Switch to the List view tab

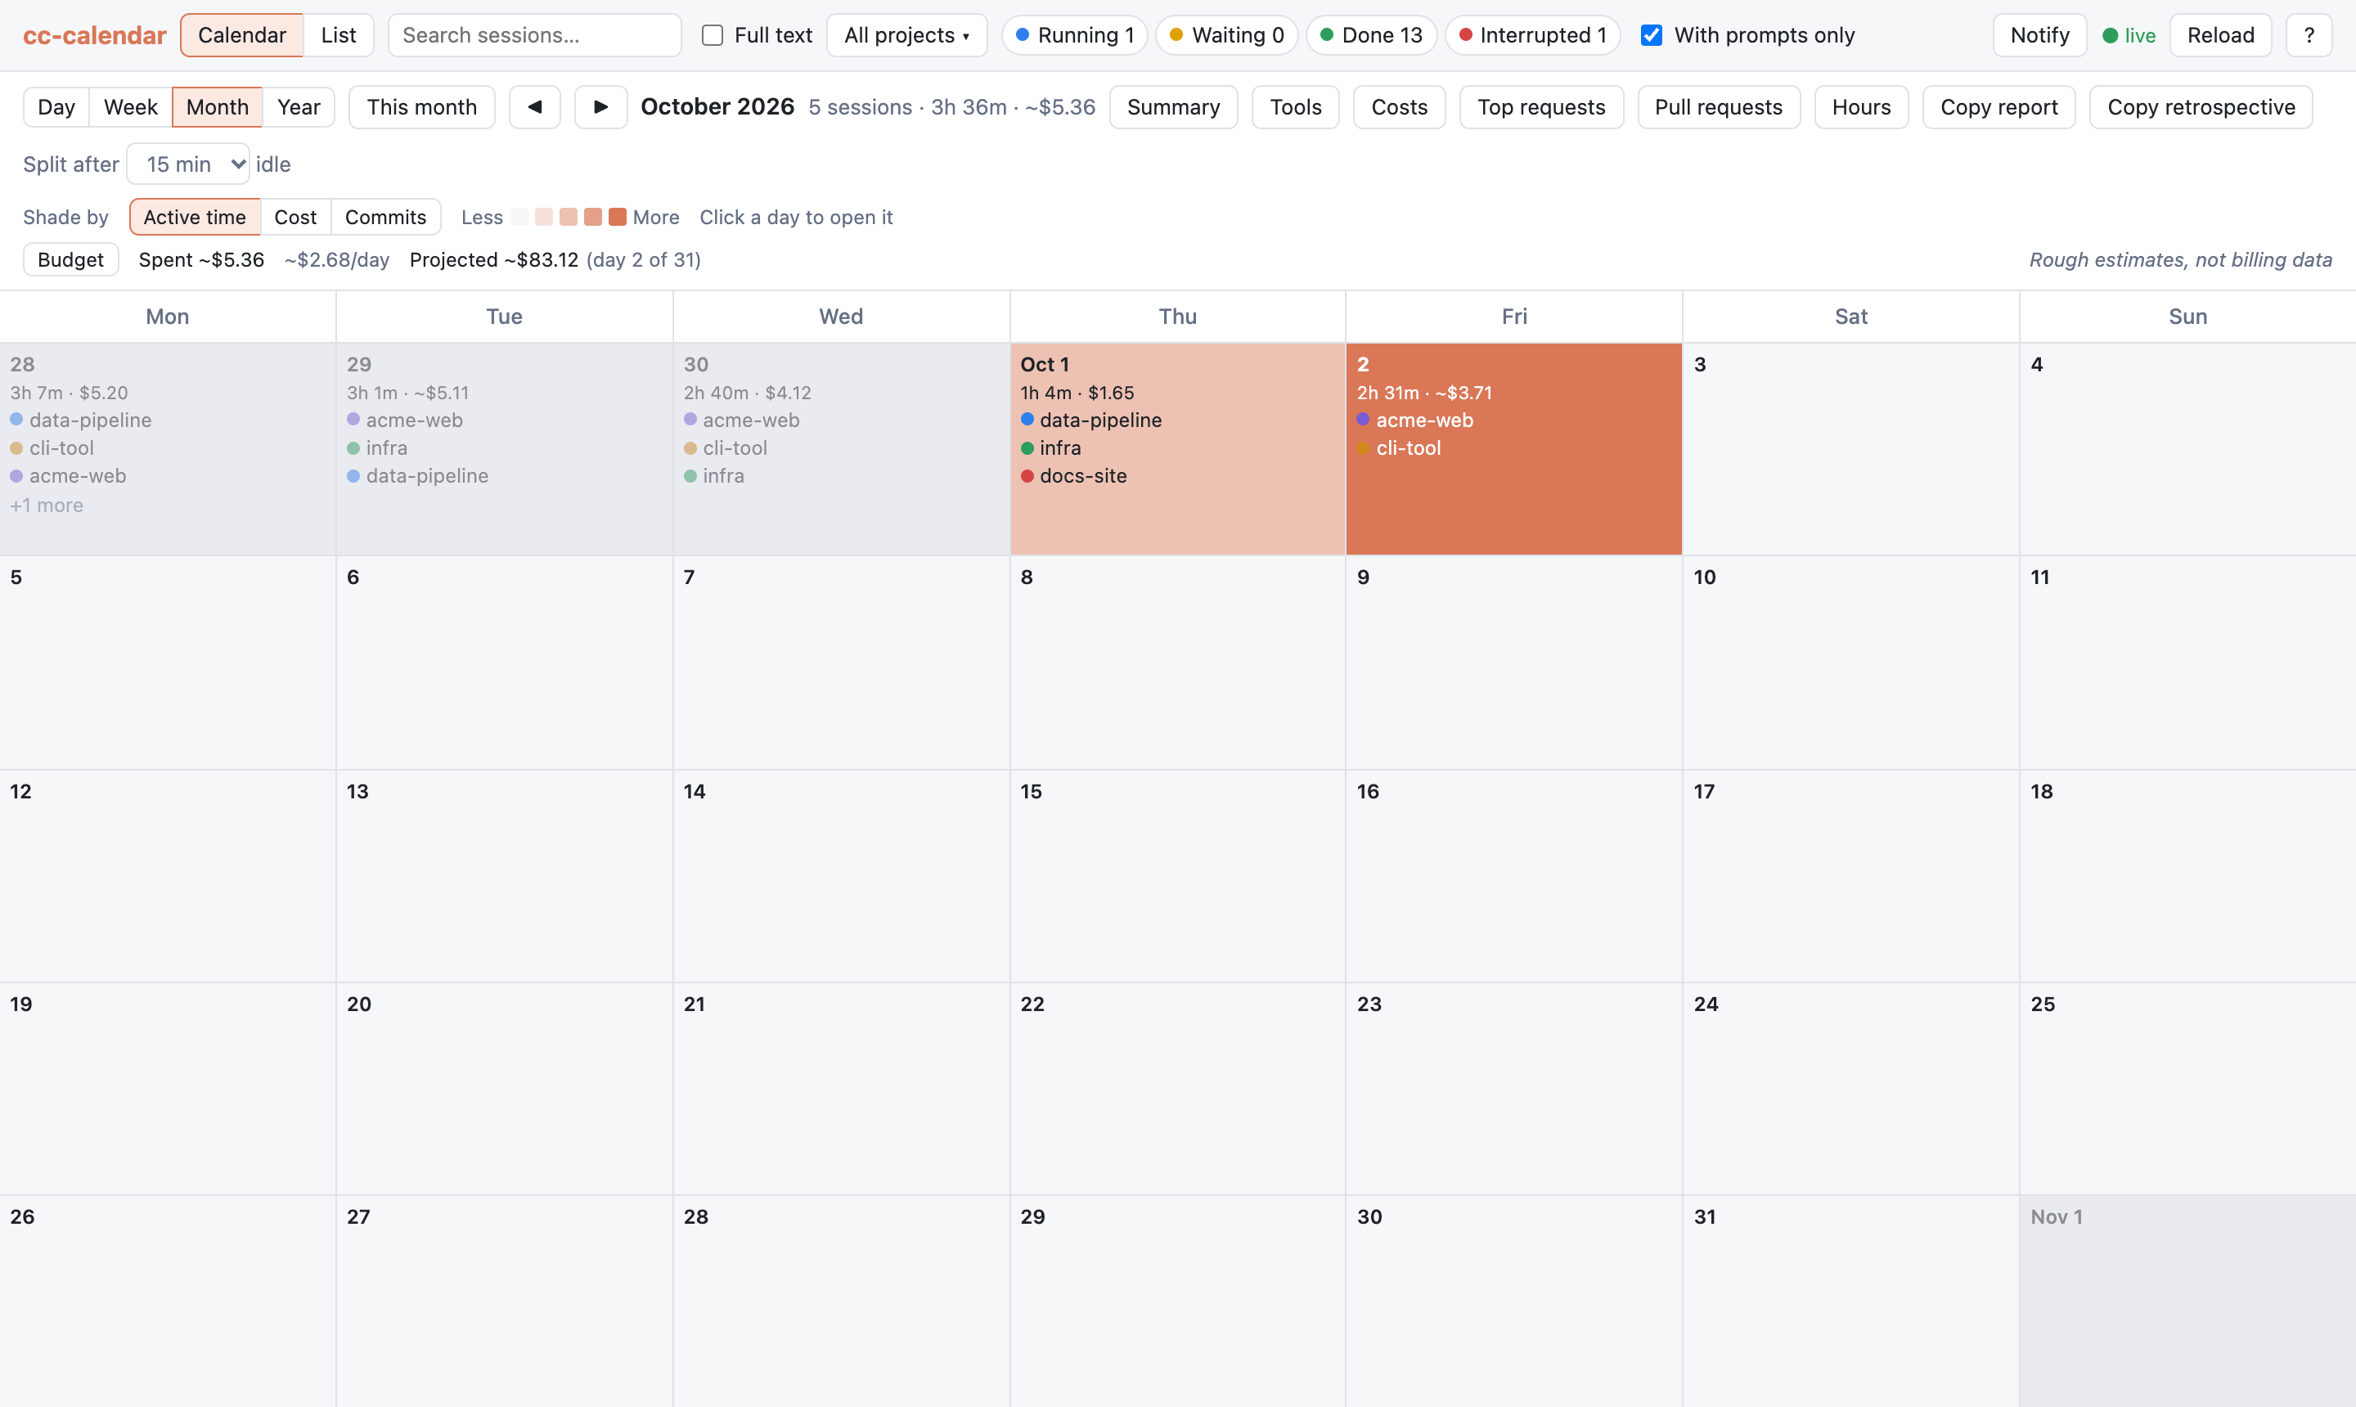[x=339, y=35]
